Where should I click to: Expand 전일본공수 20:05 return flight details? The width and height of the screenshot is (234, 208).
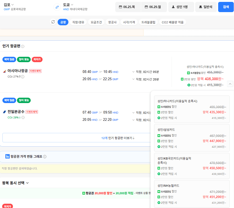coord(133,120)
